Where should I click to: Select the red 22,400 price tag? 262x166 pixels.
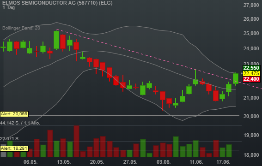point(251,79)
